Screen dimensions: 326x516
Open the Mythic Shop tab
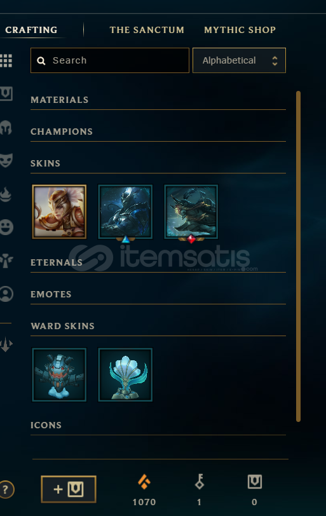240,30
